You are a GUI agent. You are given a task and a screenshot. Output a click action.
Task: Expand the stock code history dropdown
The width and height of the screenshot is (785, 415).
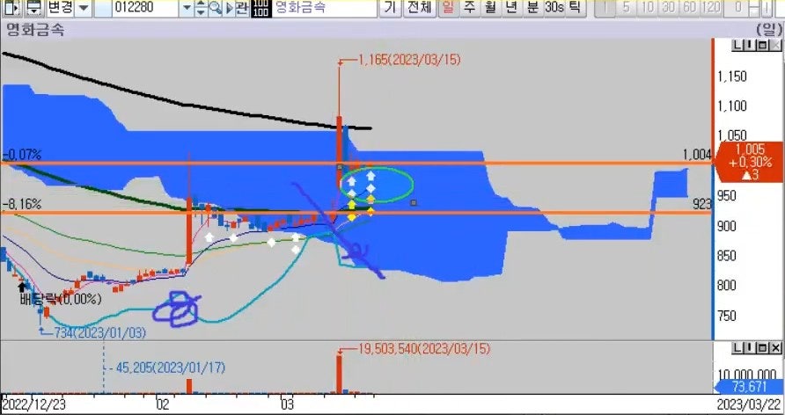tap(187, 8)
